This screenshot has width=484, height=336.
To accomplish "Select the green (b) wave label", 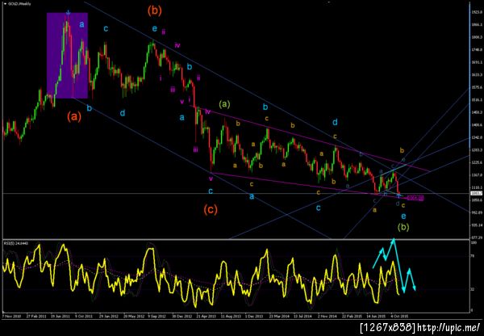I will 403,227.
